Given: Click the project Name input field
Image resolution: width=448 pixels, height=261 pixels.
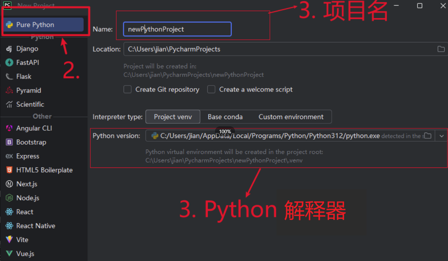Looking at the screenshot, I should [x=177, y=29].
